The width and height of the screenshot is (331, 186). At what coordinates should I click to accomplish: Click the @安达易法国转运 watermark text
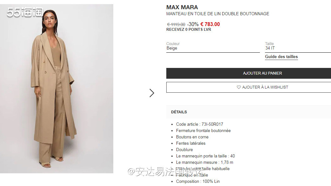(x=166, y=172)
